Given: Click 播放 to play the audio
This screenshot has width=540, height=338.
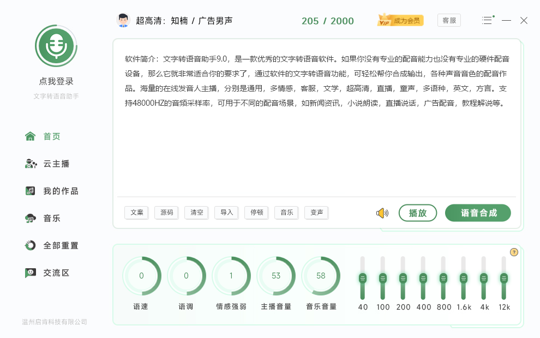Looking at the screenshot, I should point(418,213).
